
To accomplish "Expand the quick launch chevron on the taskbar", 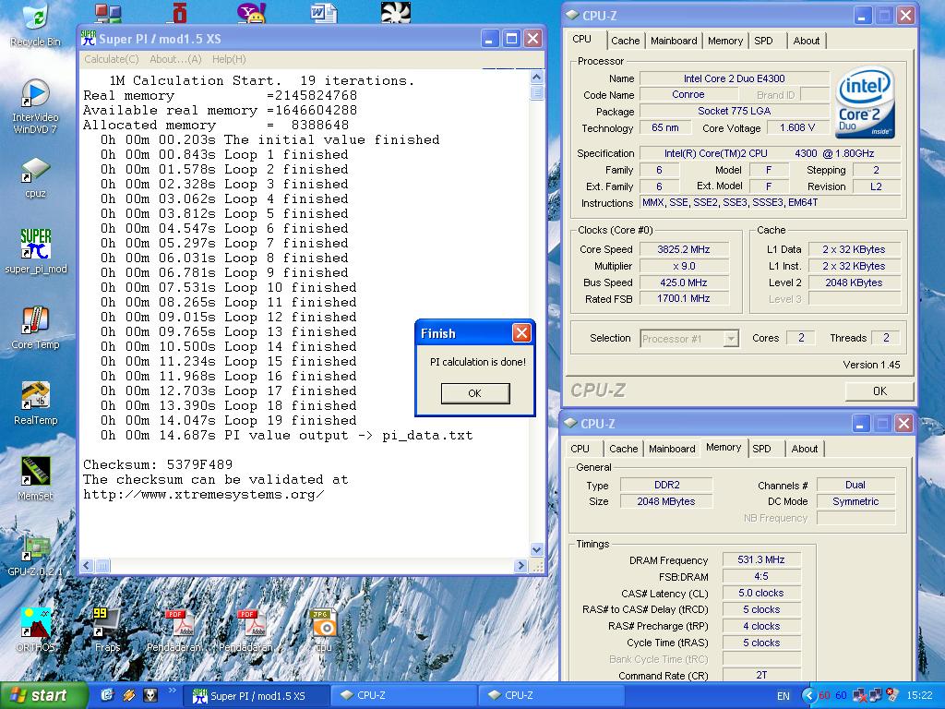I will click(x=172, y=691).
